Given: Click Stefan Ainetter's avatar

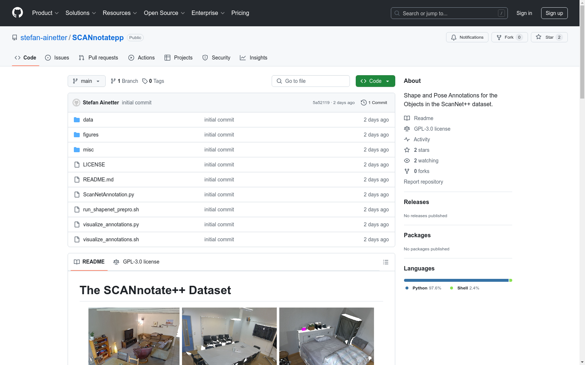Looking at the screenshot, I should click(76, 103).
